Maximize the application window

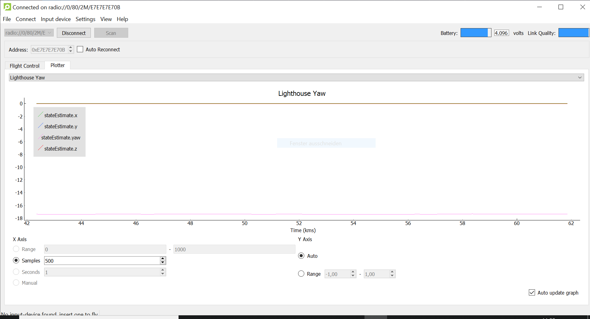(x=561, y=7)
